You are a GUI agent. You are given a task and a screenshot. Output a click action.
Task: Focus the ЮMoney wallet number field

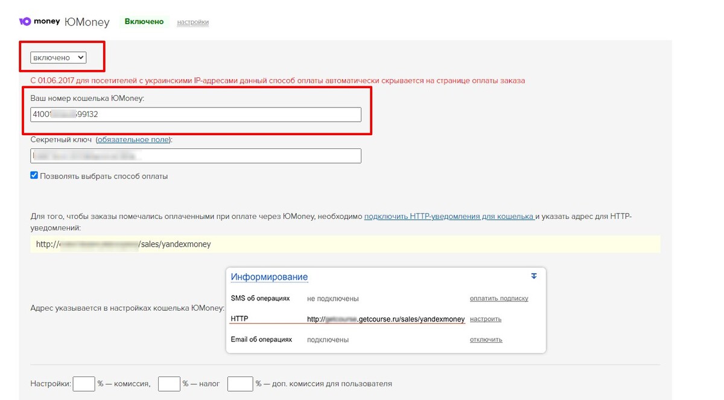tap(196, 115)
